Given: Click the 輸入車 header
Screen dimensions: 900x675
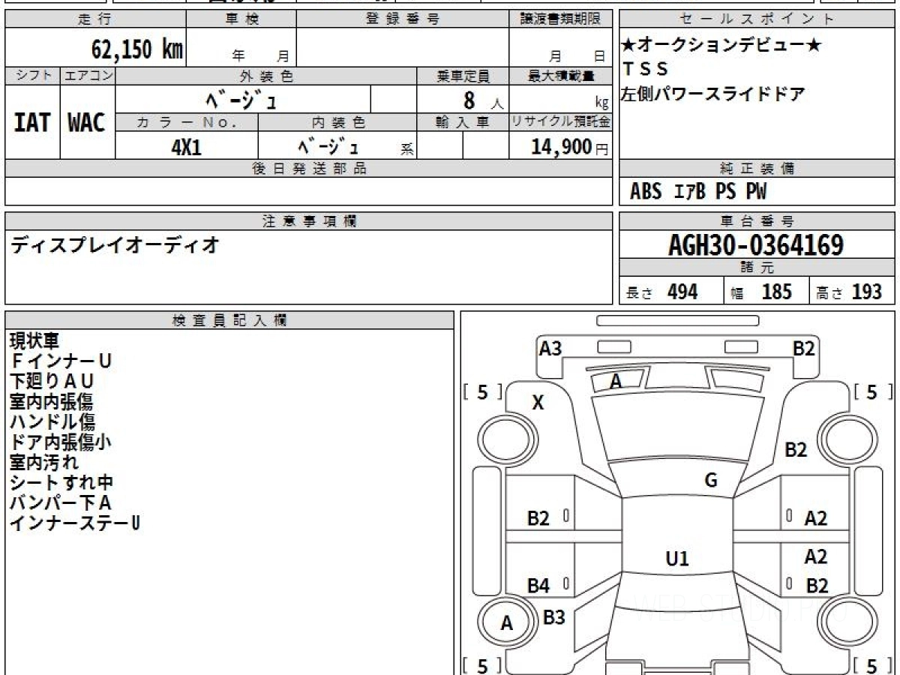Looking at the screenshot, I should click(463, 122).
